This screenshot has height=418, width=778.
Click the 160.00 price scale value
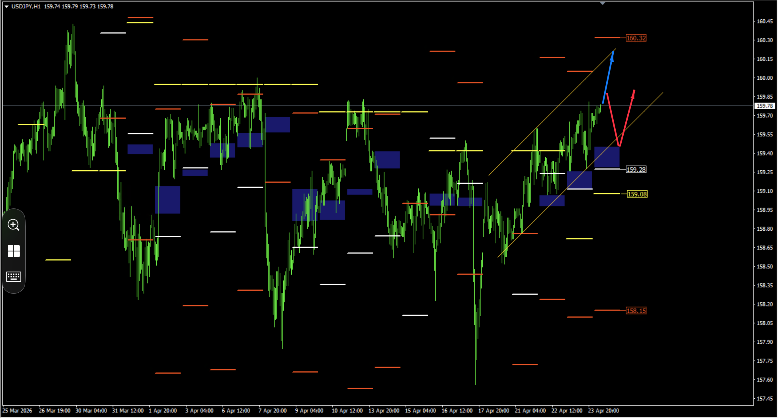point(765,78)
